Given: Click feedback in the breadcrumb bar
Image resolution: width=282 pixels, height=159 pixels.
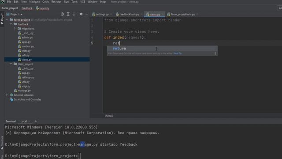Looking at the screenshot, I should [x=27, y=8].
